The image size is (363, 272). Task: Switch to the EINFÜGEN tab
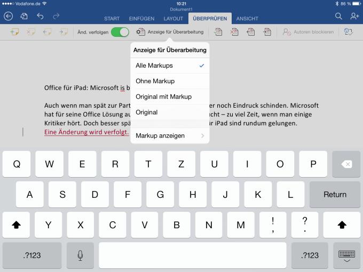pyautogui.click(x=141, y=19)
